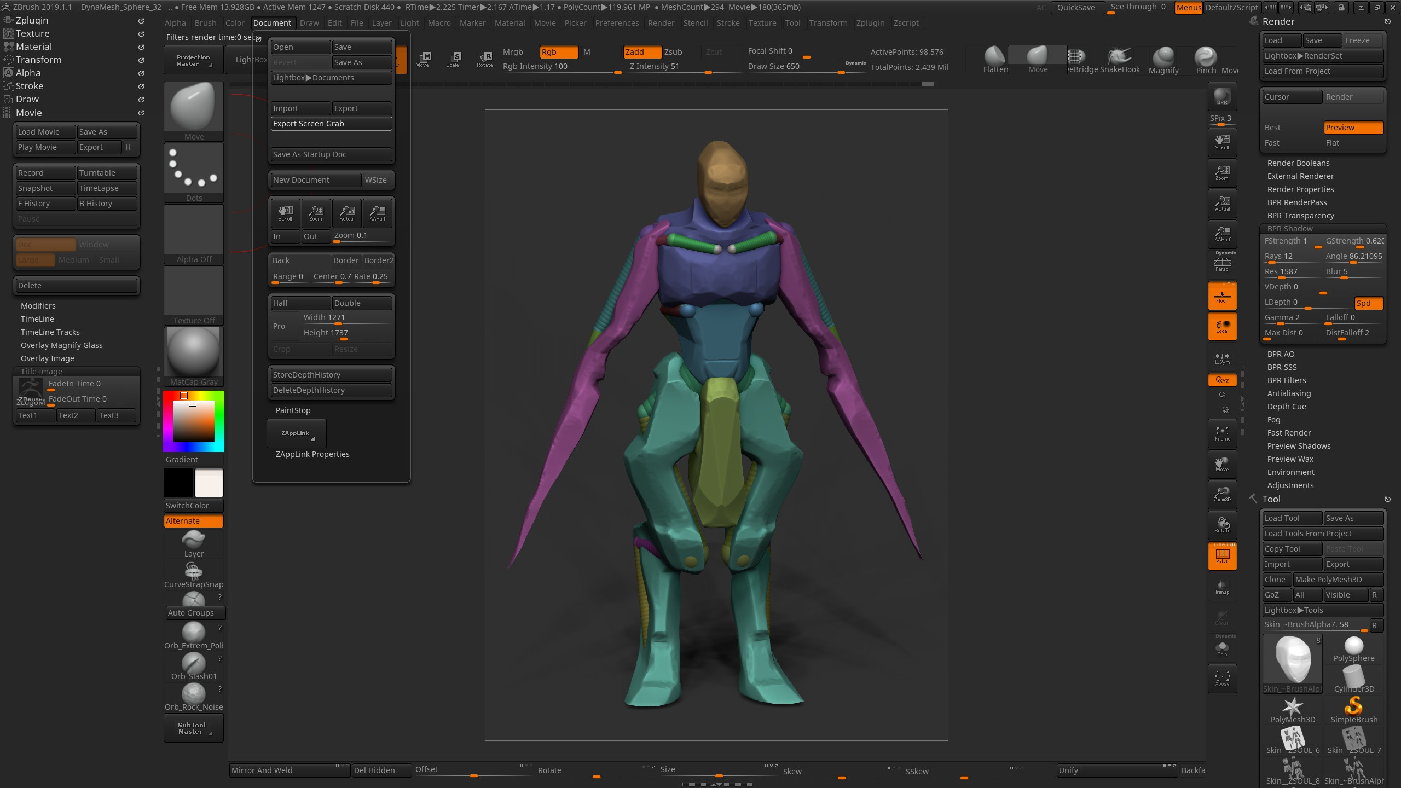Click the Scroll icon in Document panel
The image size is (1401, 788).
(285, 213)
